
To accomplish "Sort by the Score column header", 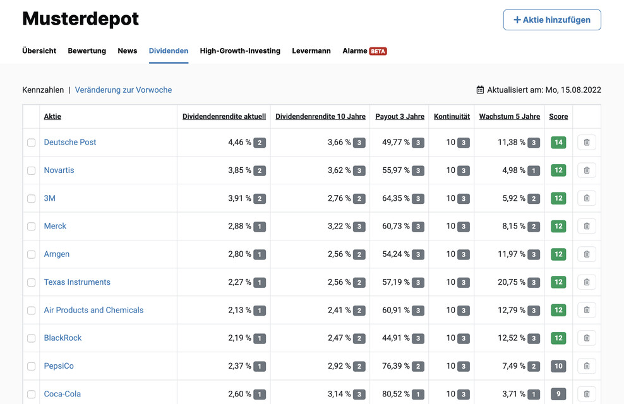I will click(x=558, y=117).
